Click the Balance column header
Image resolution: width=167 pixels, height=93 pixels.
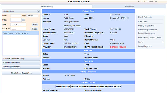click(117, 87)
